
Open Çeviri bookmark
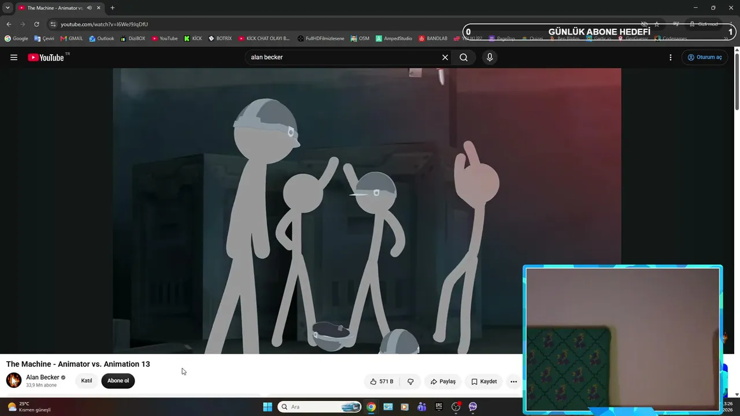coord(44,39)
